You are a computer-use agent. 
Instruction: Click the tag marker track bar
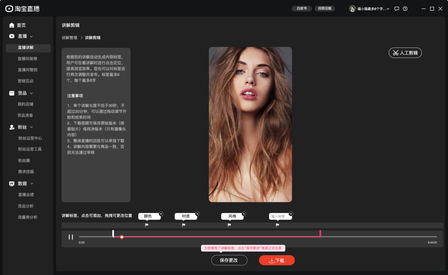pyautogui.click(x=252, y=226)
